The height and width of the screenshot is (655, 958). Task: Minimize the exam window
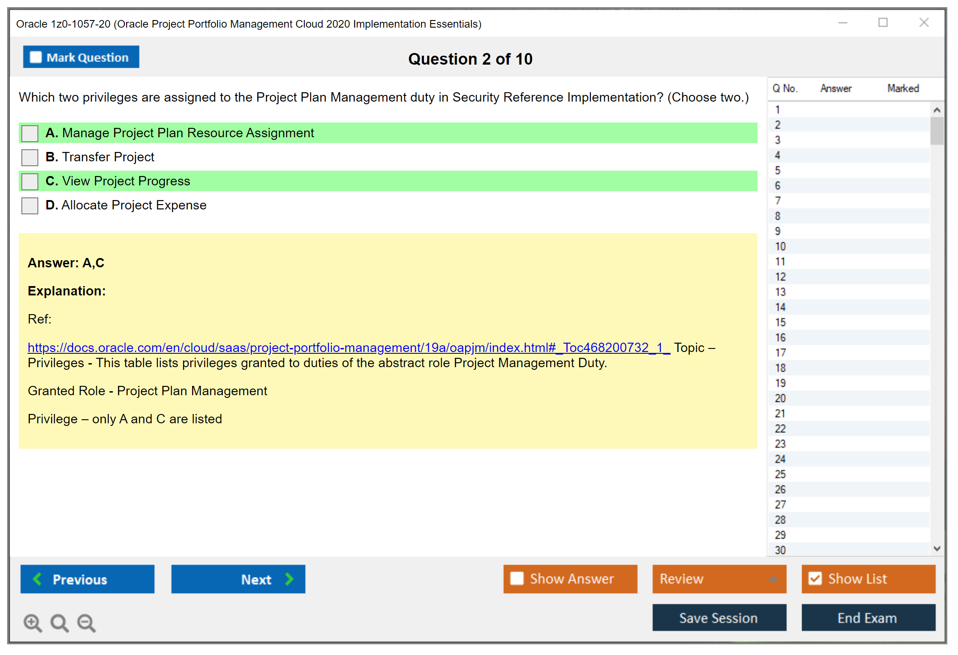[x=843, y=23]
